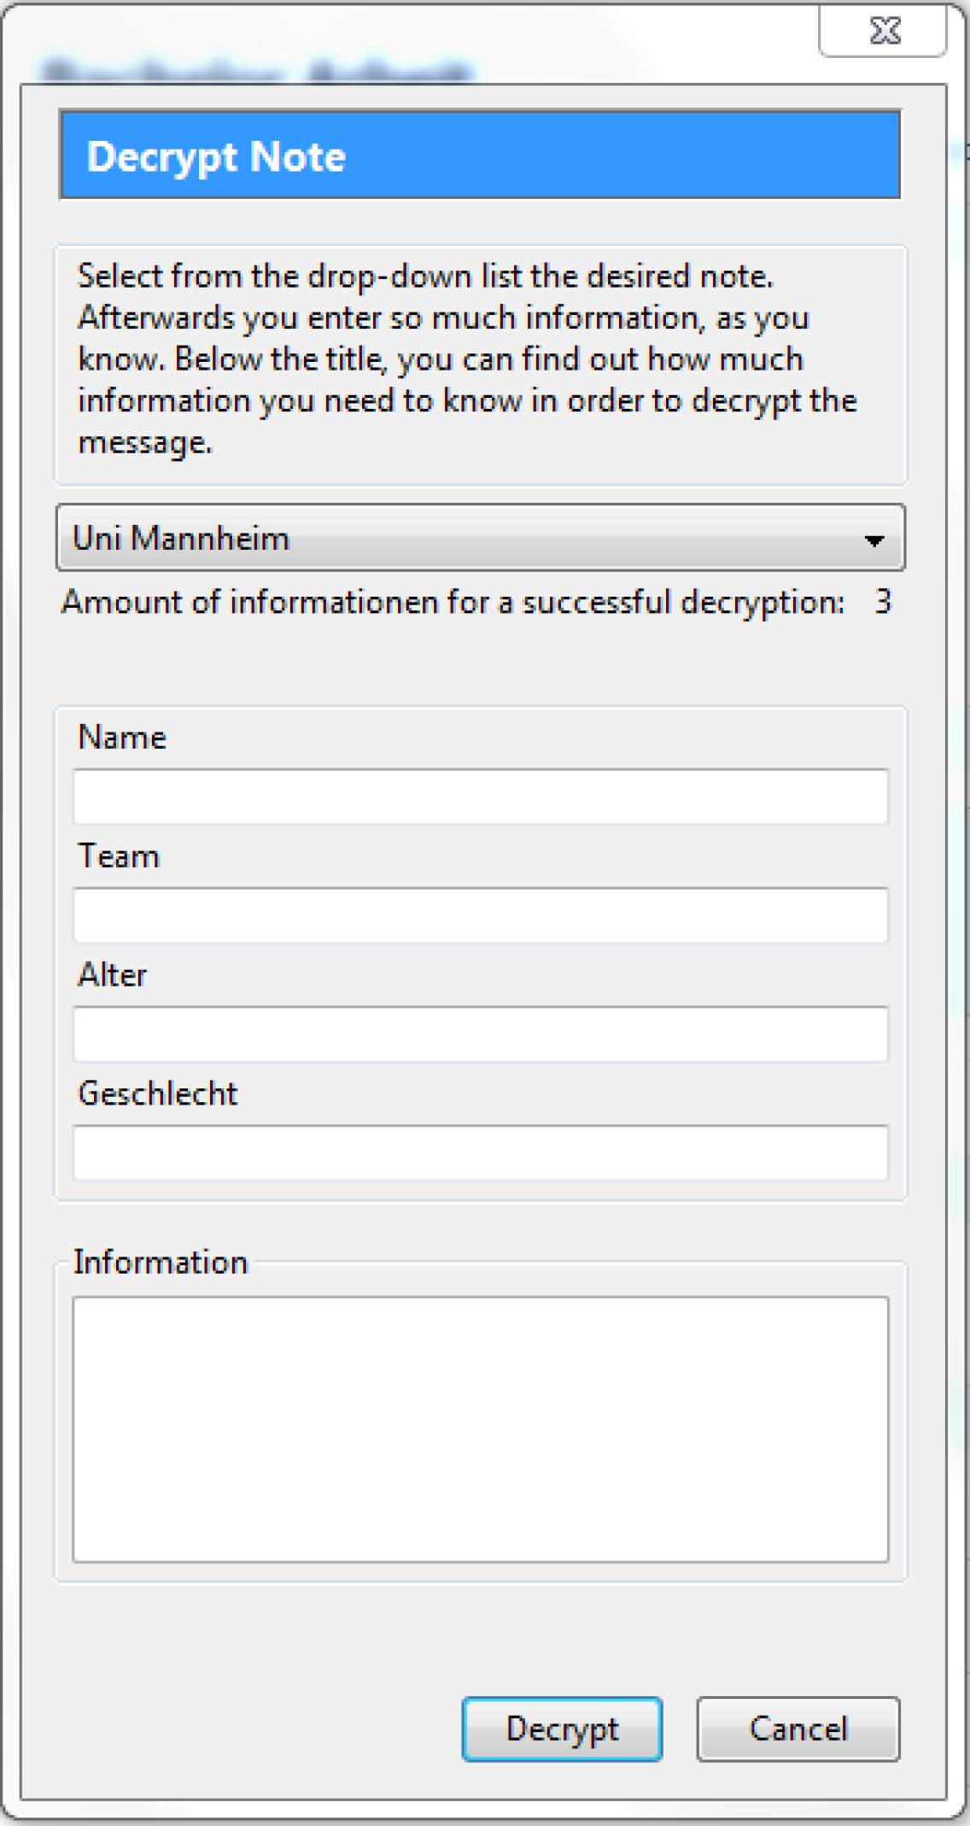Click the drop-down arrow of note selector

874,540
